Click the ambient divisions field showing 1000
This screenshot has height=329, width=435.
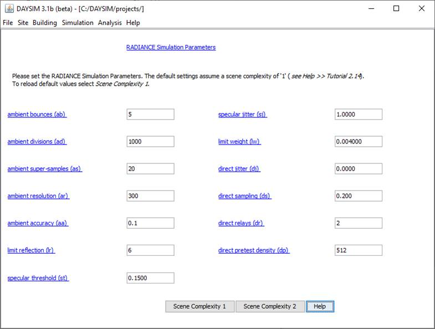click(x=150, y=141)
